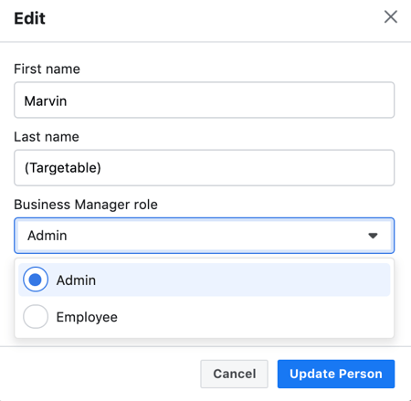Image resolution: width=411 pixels, height=401 pixels.
Task: Focus the Last name input field
Action: (205, 168)
